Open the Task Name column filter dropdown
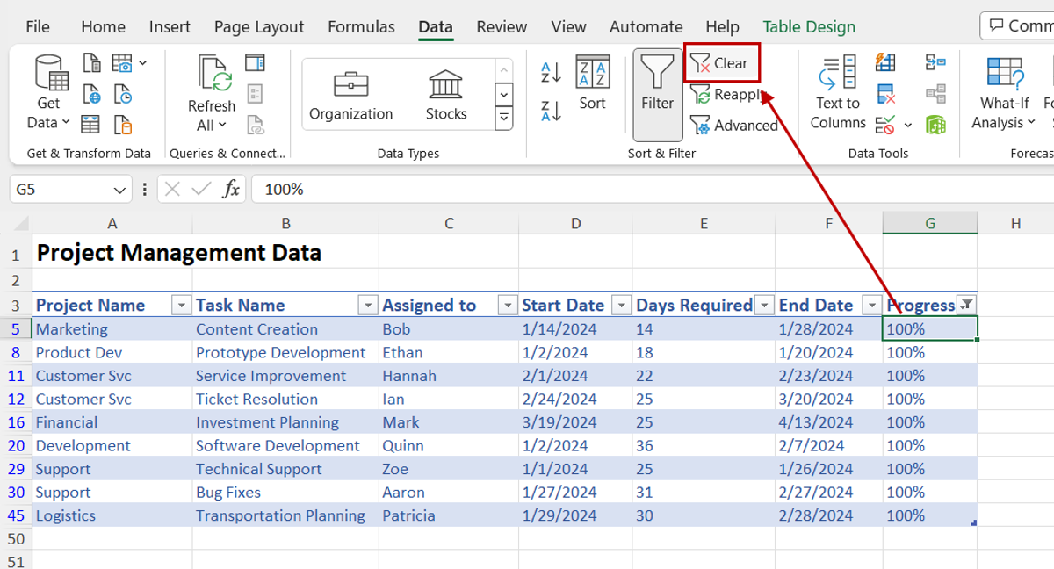 click(x=367, y=305)
